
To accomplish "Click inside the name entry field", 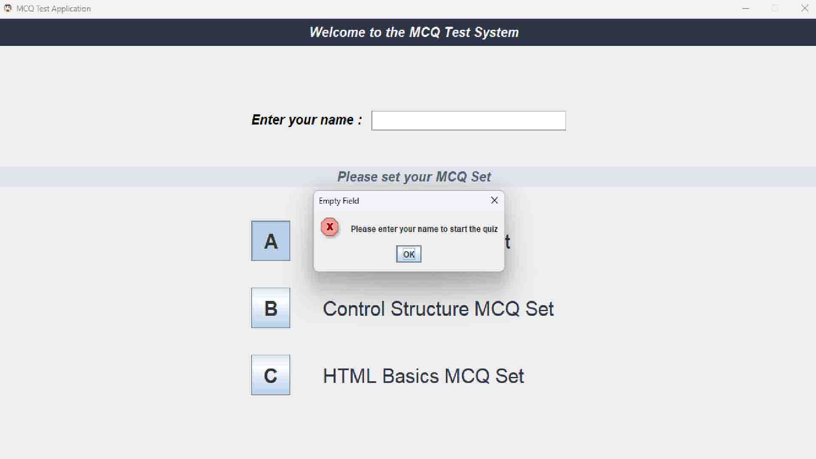I will (x=468, y=120).
